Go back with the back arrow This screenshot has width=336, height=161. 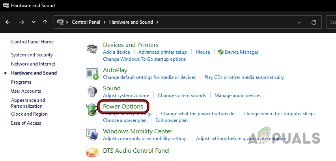(8, 22)
